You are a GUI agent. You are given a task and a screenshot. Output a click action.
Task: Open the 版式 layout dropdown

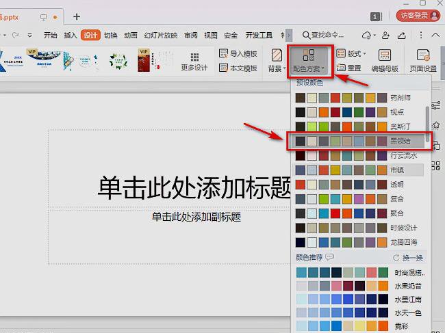pyautogui.click(x=351, y=53)
